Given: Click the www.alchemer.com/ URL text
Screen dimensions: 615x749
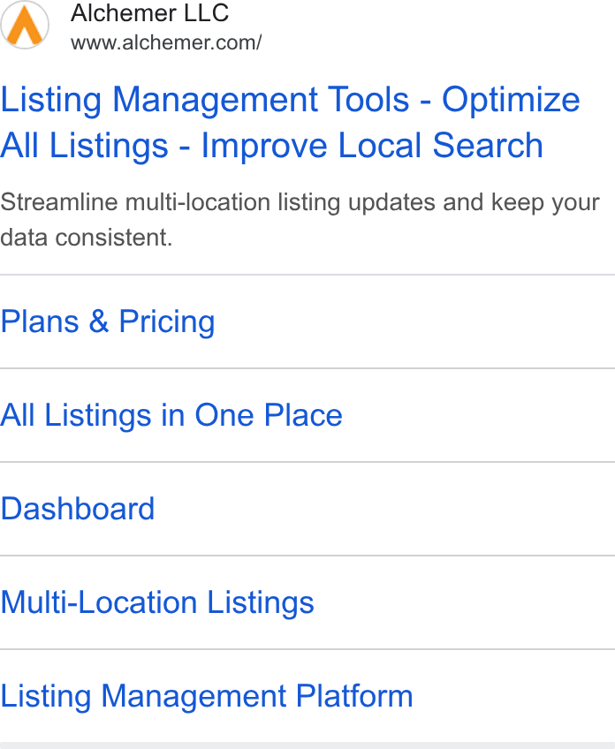Looking at the screenshot, I should click(166, 43).
